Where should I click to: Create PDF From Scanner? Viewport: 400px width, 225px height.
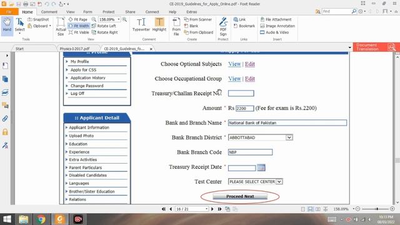tap(198, 19)
